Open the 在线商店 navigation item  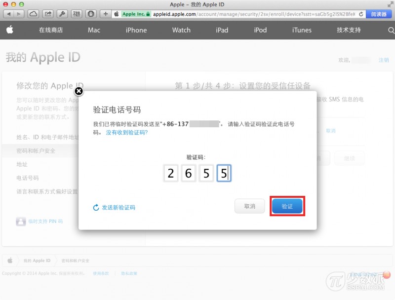pos(51,30)
